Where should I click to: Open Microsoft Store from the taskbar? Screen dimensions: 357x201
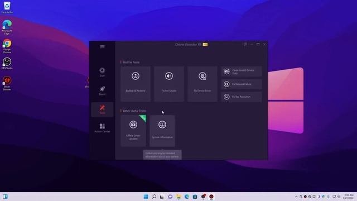195,197
